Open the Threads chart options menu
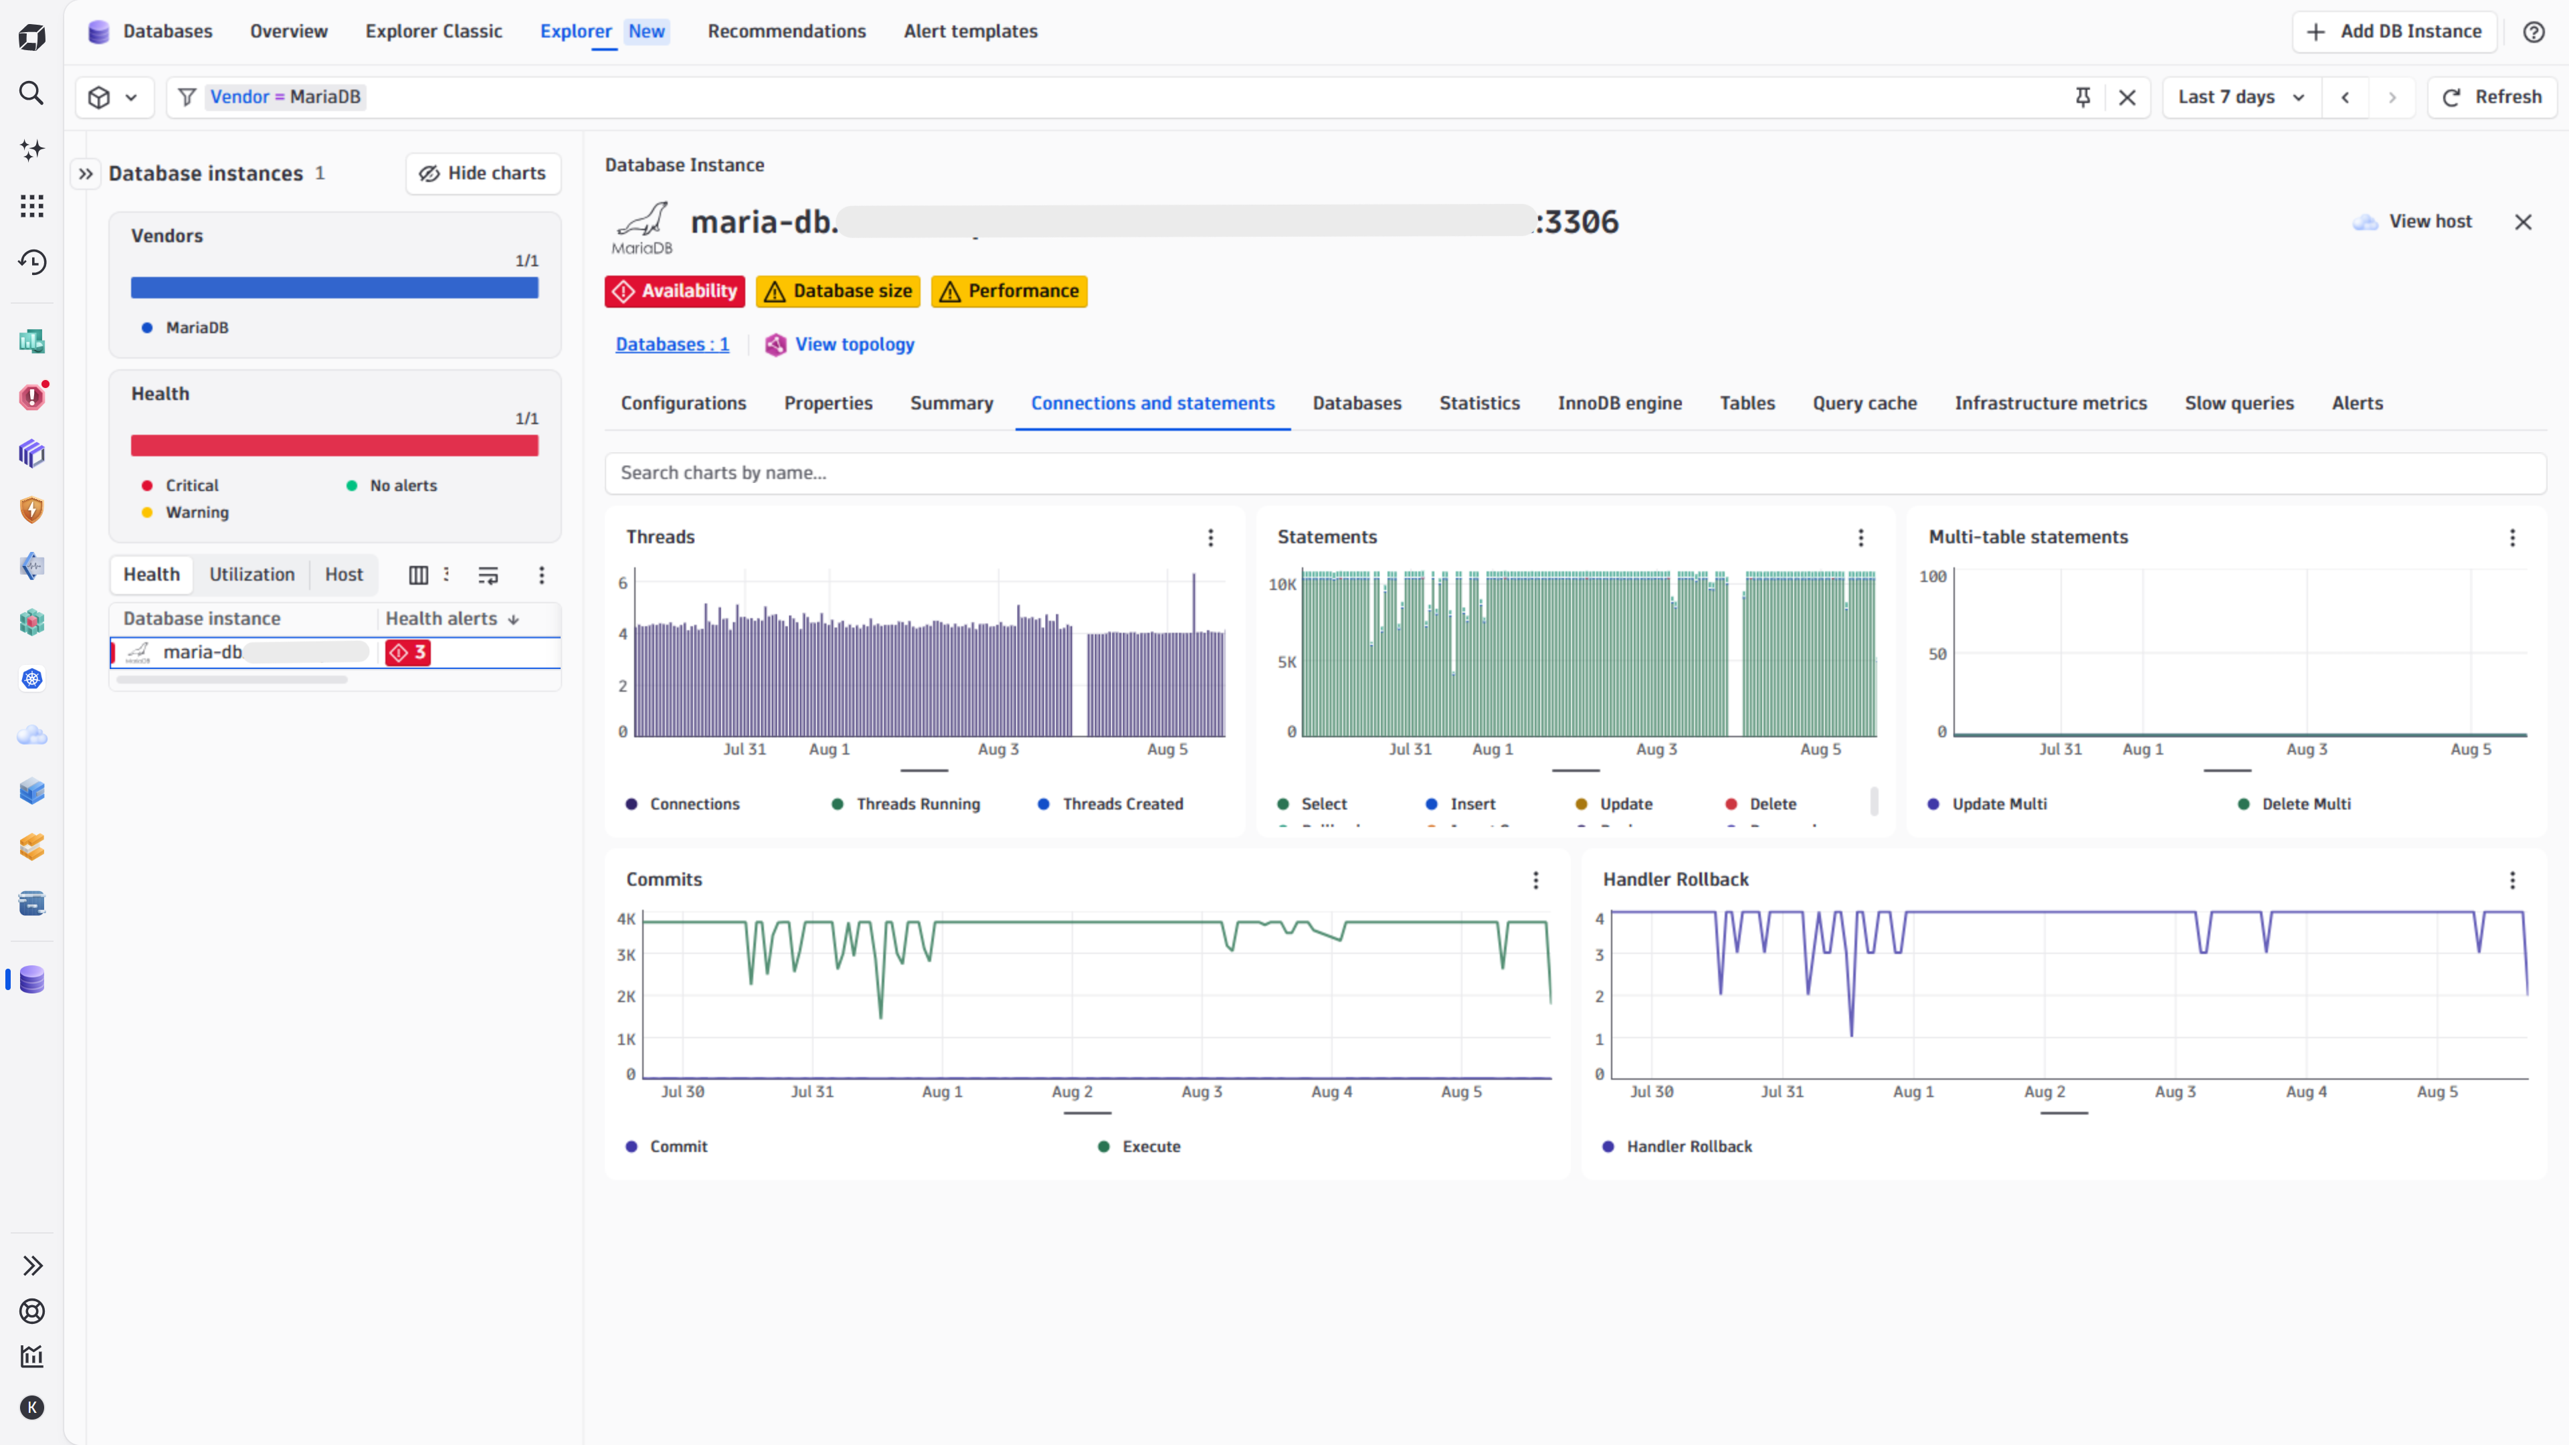Screen dimensions: 2569x1445 click(1211, 537)
